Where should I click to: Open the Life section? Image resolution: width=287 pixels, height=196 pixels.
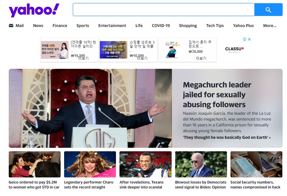(x=139, y=26)
